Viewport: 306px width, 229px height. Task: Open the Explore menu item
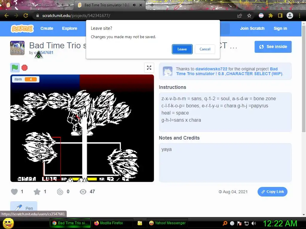tap(69, 28)
